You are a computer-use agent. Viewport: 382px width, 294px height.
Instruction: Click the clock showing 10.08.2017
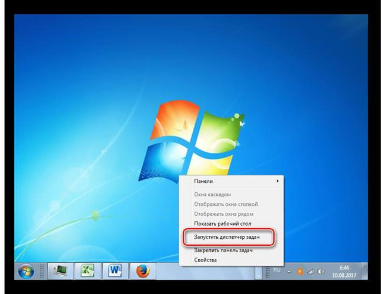point(344,272)
